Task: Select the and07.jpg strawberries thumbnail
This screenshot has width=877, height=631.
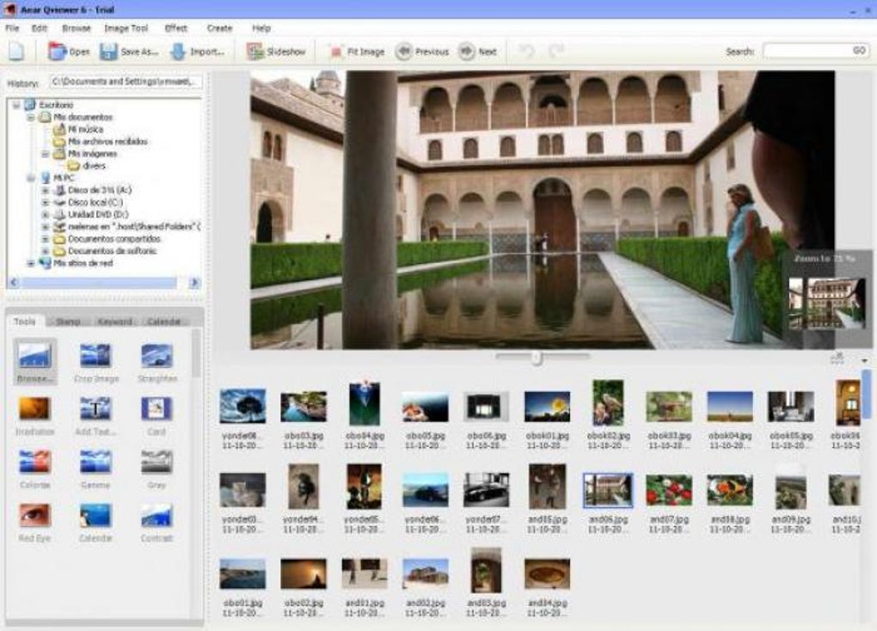Action: [x=669, y=490]
